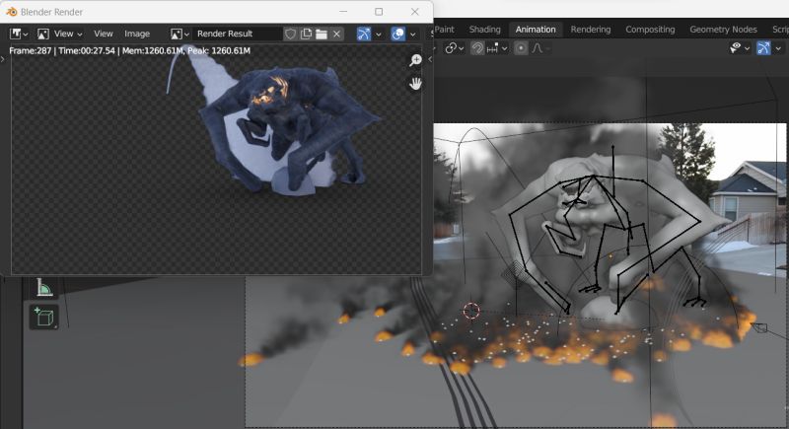789x429 pixels.
Task: Maximize the Blender Render window
Action: 379,12
